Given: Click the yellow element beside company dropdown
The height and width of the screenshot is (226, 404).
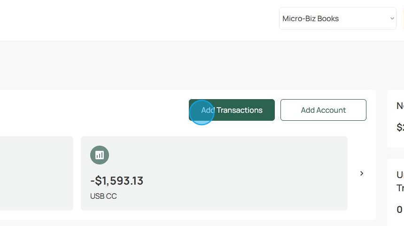Looking at the screenshot, I should point(403,18).
